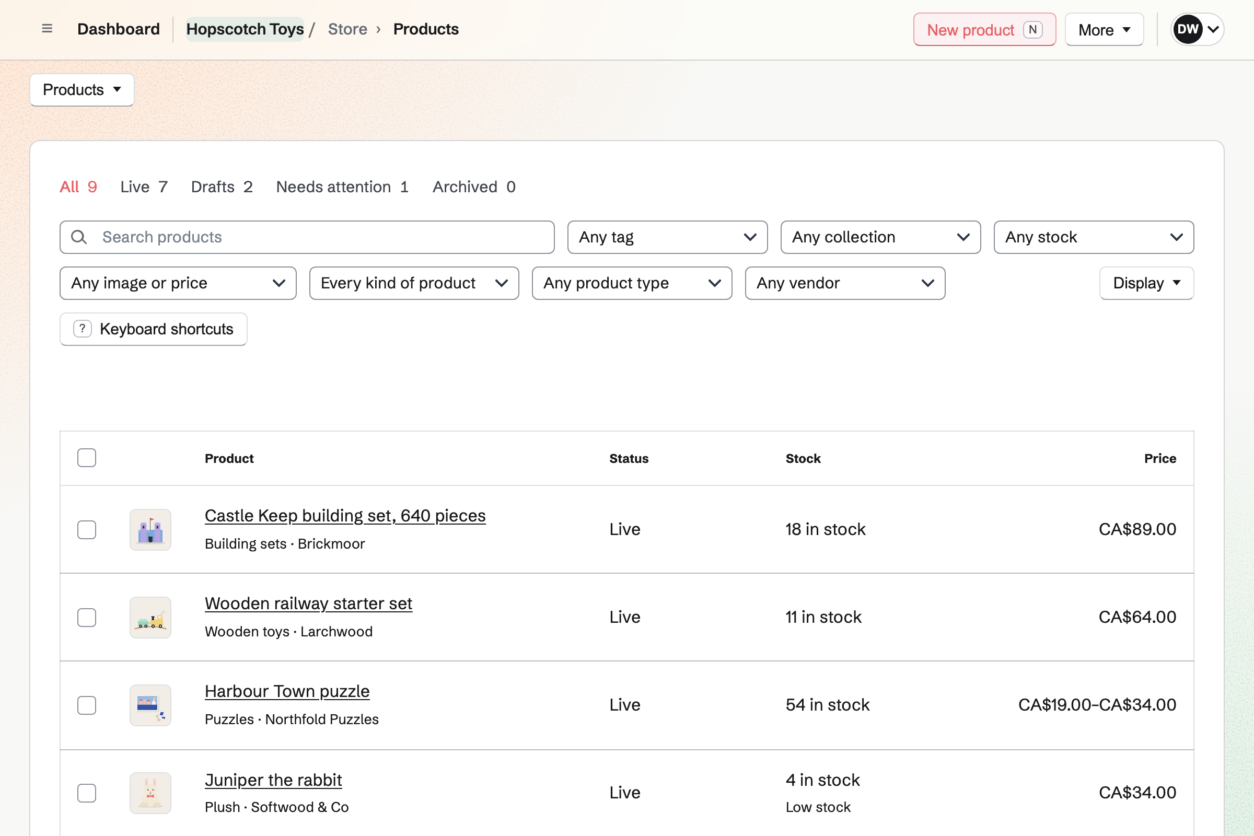This screenshot has width=1254, height=836.
Task: Expand the Any tag filter dropdown
Action: [x=668, y=237]
